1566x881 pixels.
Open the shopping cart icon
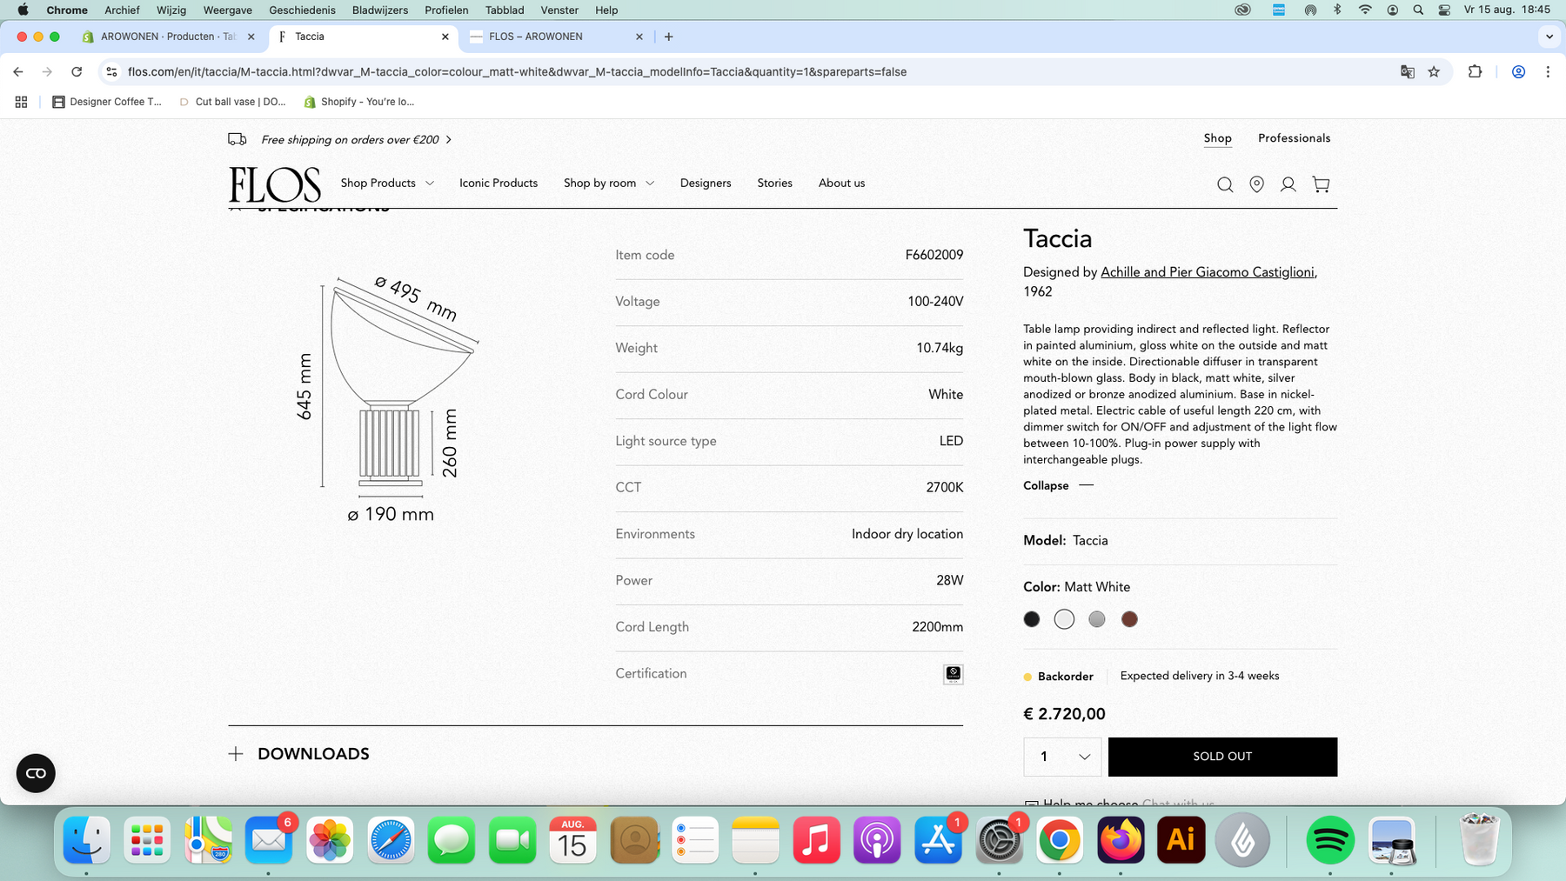[x=1321, y=184]
